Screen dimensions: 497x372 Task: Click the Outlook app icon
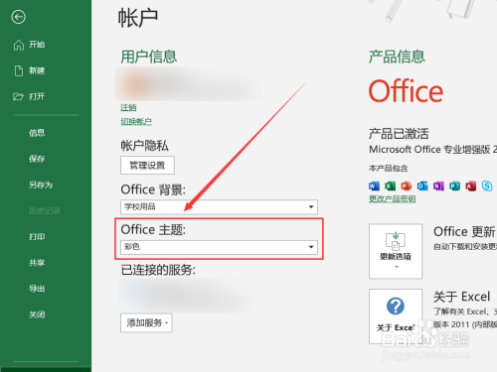coord(422,186)
